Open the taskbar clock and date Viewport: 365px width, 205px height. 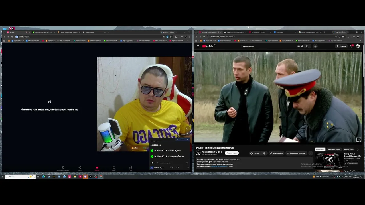[356, 177]
